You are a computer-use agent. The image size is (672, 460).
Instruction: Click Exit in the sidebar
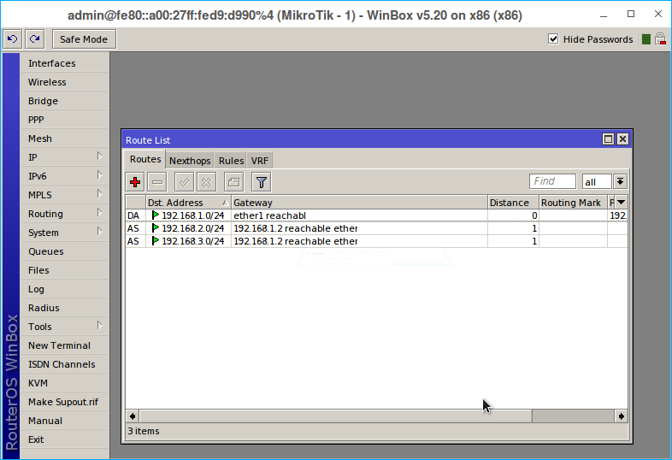pos(65,439)
